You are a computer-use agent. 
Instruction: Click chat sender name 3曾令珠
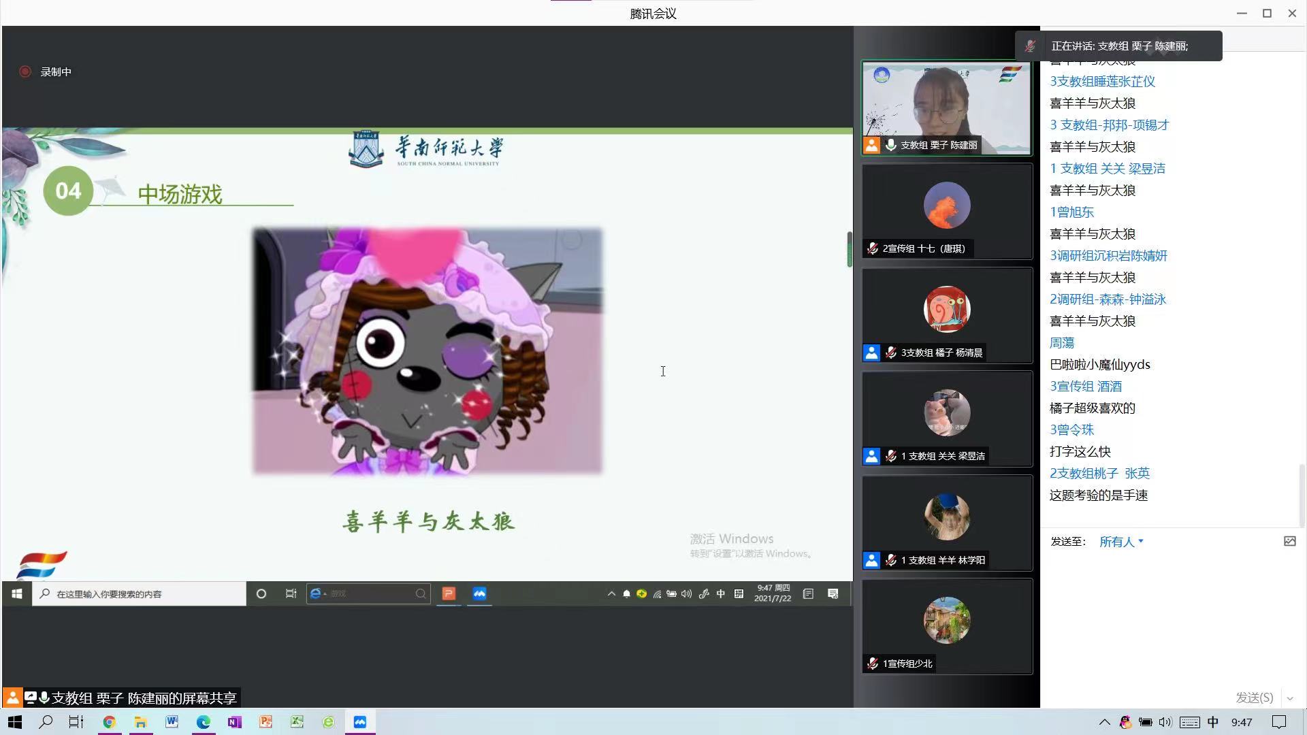(1071, 429)
